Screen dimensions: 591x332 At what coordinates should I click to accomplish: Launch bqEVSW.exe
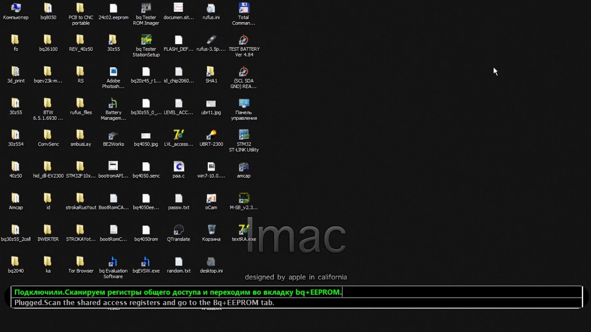click(x=146, y=265)
